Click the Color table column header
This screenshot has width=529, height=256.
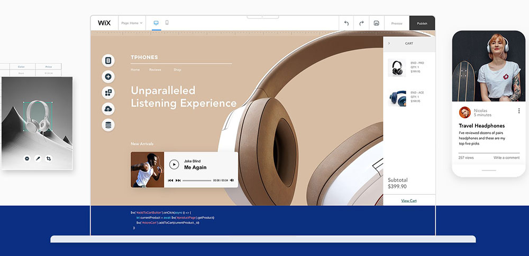[x=22, y=67]
